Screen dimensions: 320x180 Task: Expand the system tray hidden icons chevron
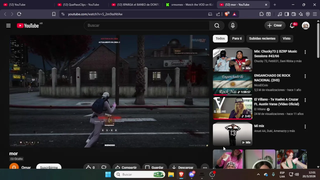click(258, 174)
